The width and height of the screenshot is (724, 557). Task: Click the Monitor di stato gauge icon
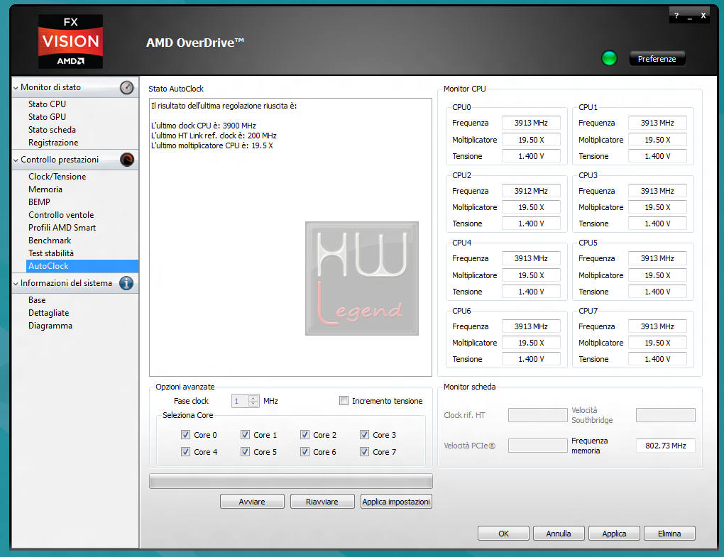coord(126,87)
